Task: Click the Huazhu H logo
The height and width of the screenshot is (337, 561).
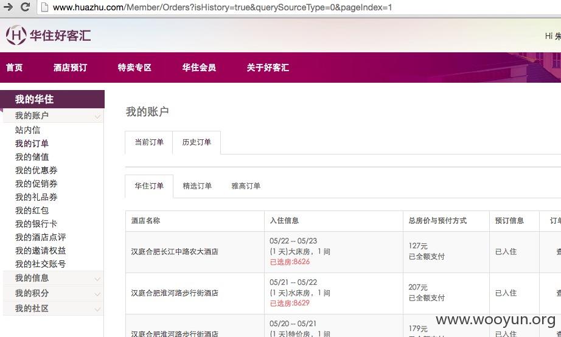Action: [16, 35]
